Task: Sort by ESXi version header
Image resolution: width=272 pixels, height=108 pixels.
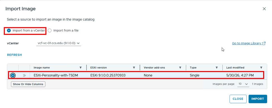Action: click(x=98, y=68)
